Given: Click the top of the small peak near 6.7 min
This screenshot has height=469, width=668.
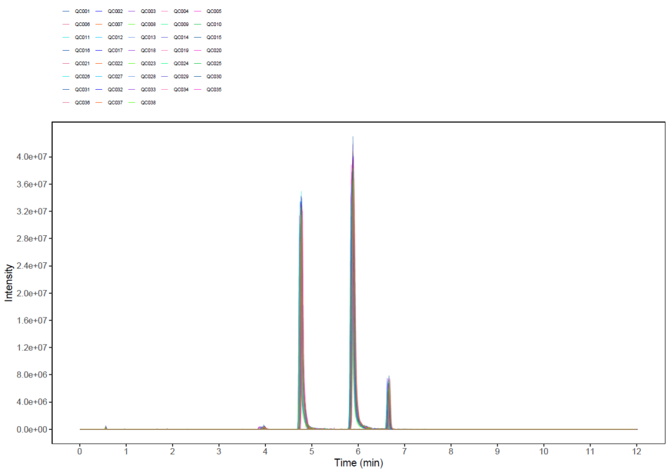Looking at the screenshot, I should (388, 377).
